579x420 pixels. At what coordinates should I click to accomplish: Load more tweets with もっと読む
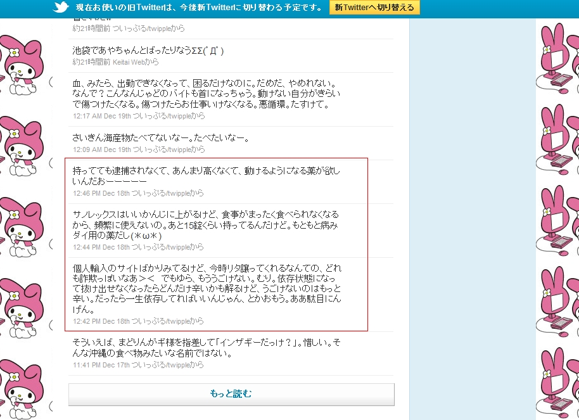[x=231, y=394]
